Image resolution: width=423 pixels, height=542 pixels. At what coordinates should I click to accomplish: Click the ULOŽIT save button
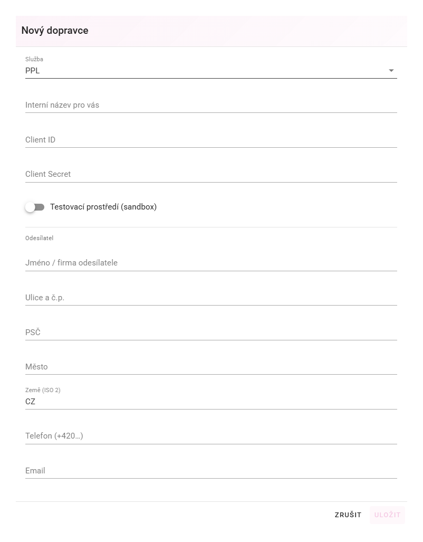point(388,515)
